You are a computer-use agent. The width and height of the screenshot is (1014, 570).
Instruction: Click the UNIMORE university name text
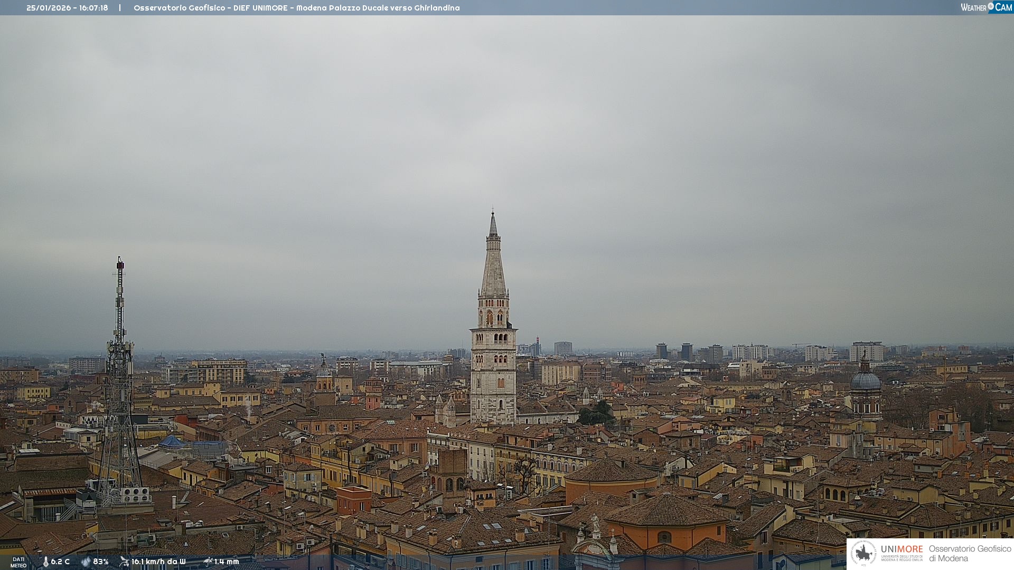click(x=902, y=549)
